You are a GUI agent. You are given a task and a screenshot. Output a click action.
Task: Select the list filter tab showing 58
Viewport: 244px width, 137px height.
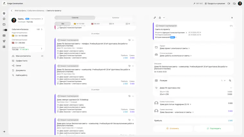tap(127, 24)
